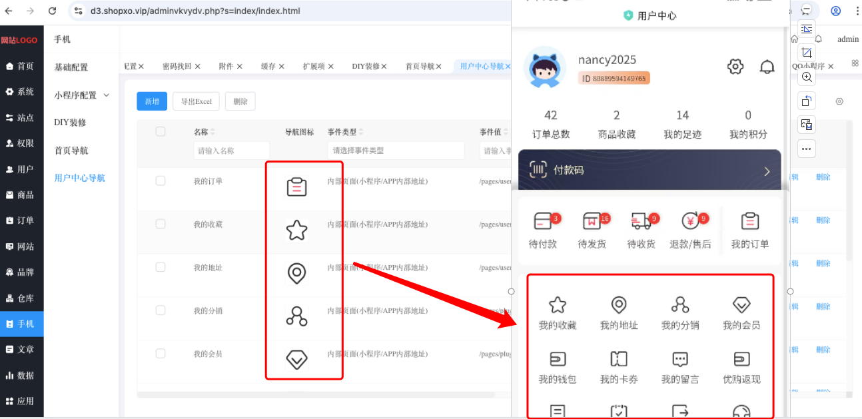Tap 我的卡券 in the phone preview
Screen dimensions: 862x419
(619, 368)
